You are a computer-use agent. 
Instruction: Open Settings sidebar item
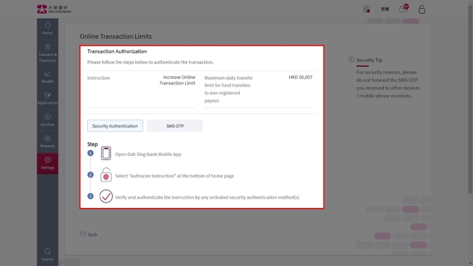point(47,163)
